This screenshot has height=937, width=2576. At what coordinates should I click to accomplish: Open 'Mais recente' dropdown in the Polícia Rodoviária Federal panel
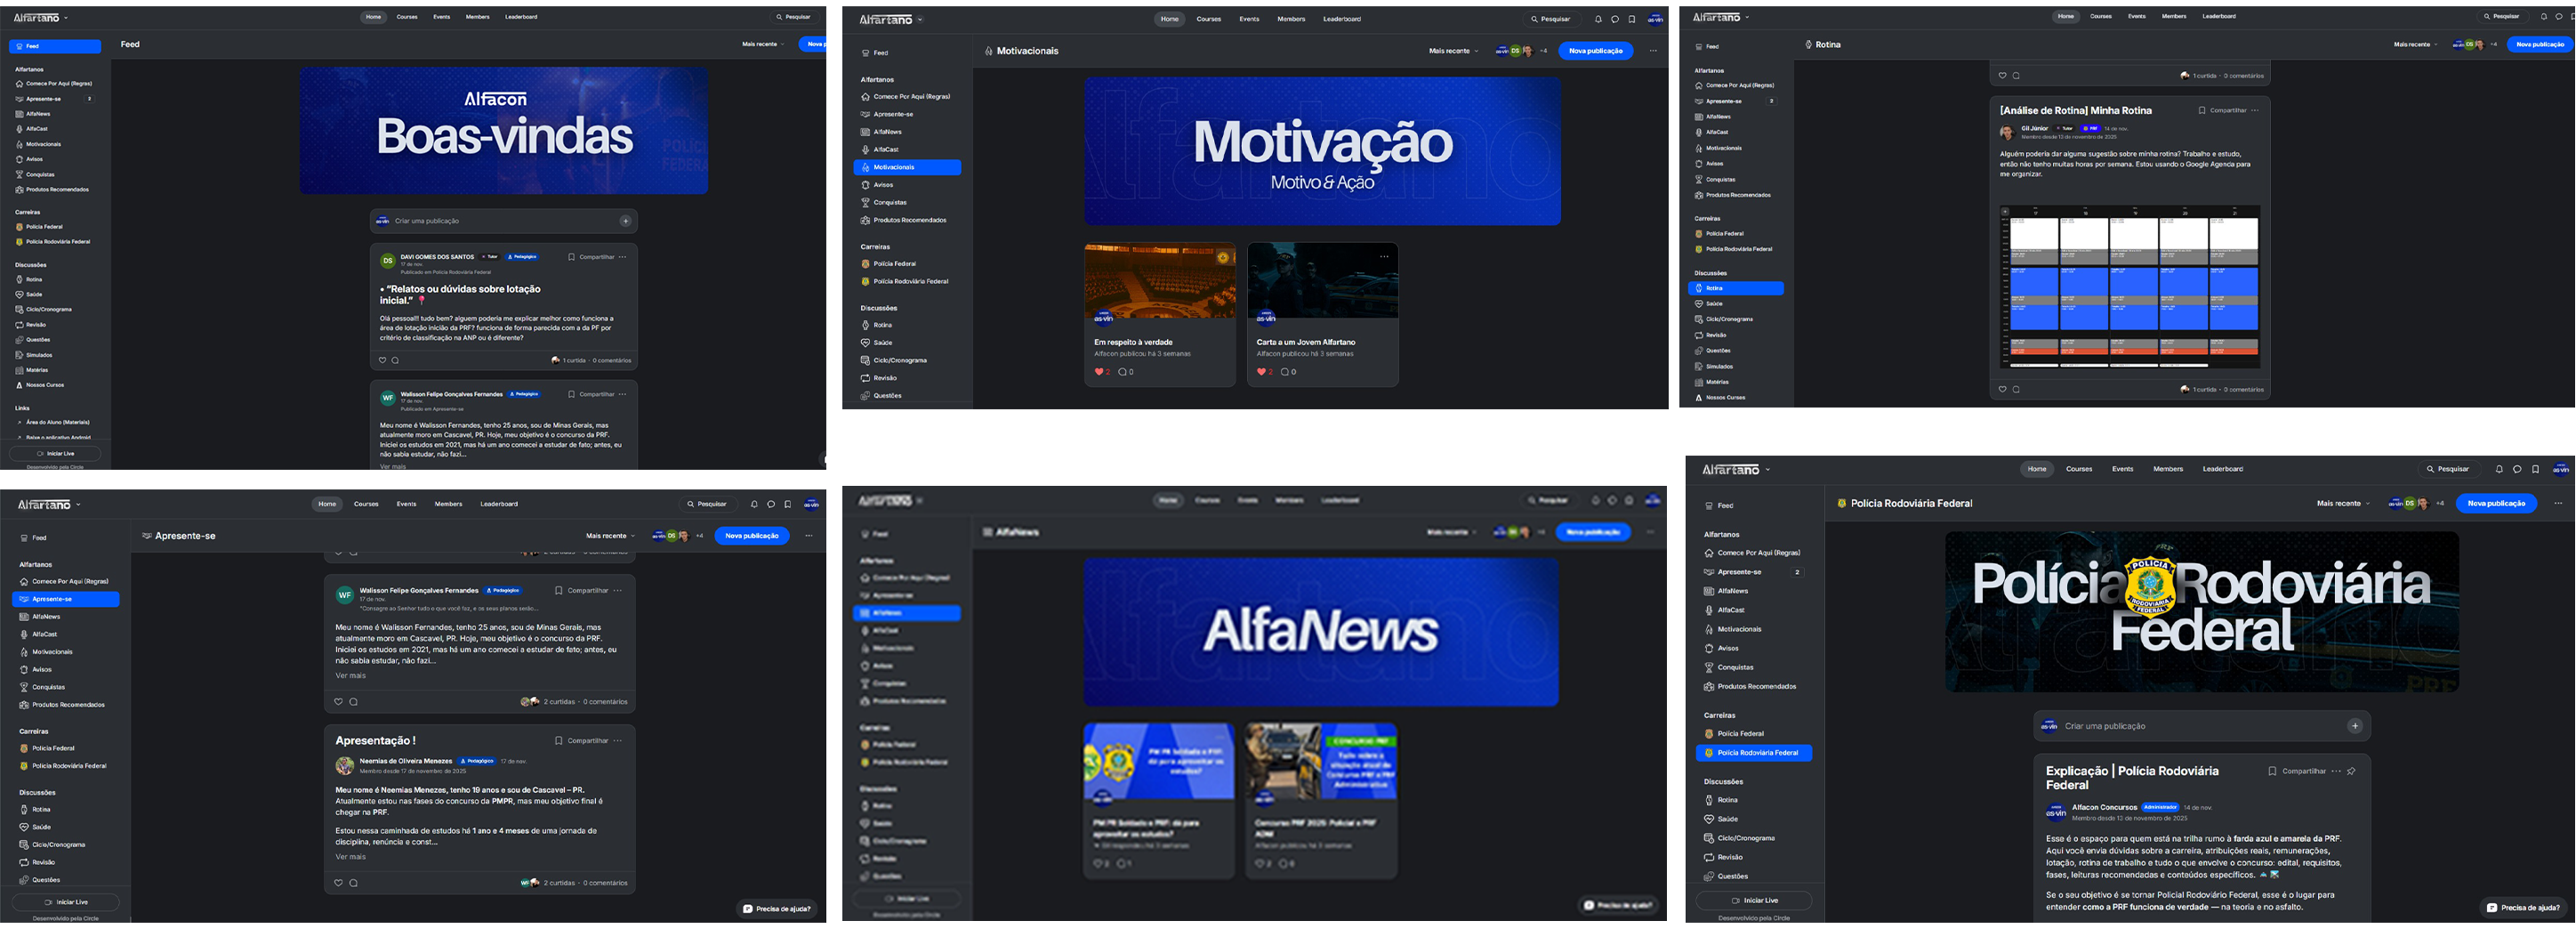[2343, 503]
